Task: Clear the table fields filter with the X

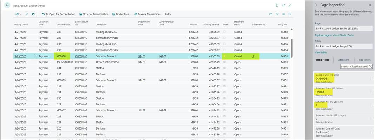Action: [370, 66]
